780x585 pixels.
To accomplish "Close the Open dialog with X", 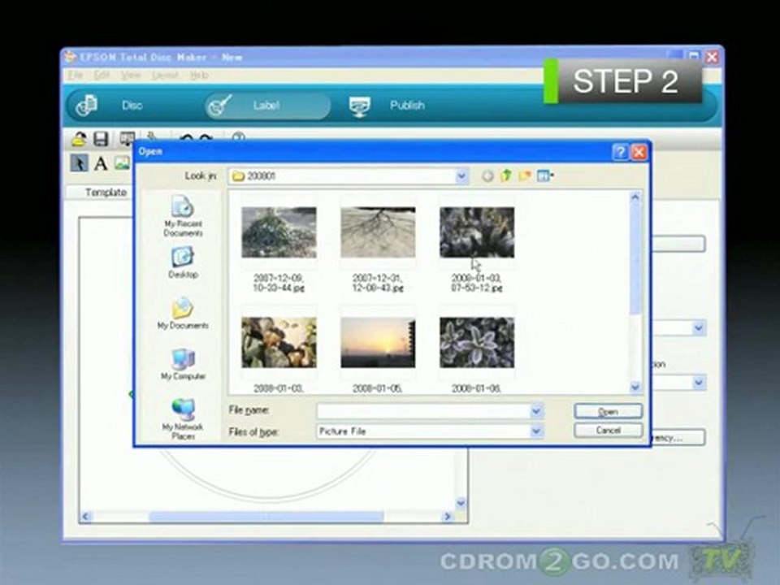I will coord(639,152).
